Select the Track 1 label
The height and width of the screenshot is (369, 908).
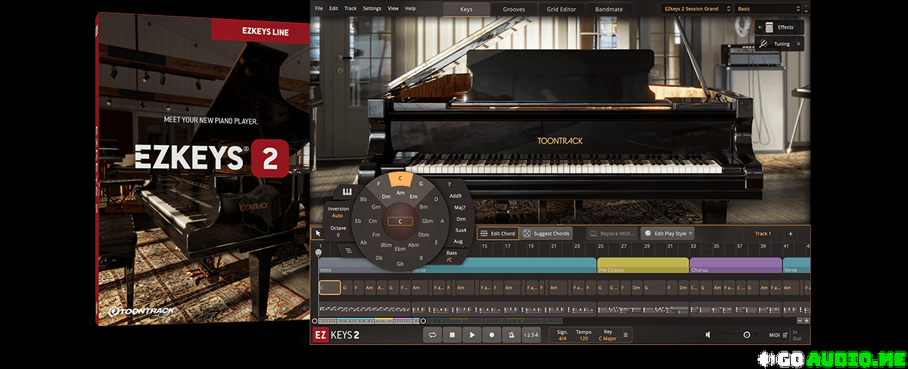coord(763,234)
